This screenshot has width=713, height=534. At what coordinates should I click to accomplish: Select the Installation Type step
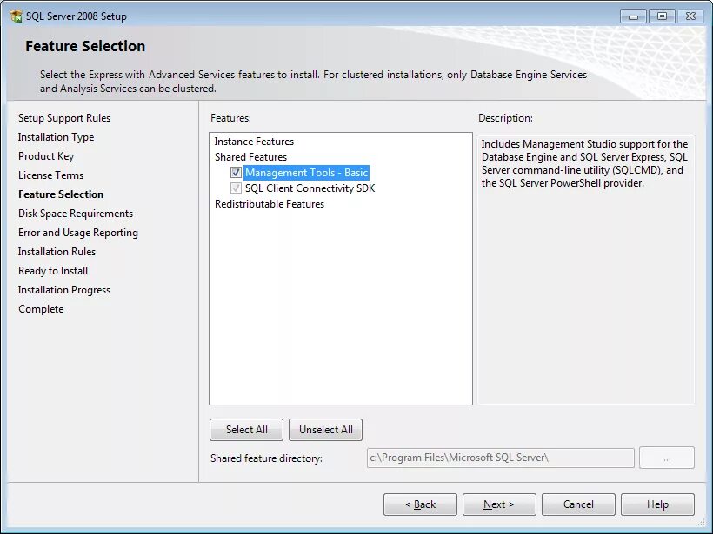coord(56,136)
